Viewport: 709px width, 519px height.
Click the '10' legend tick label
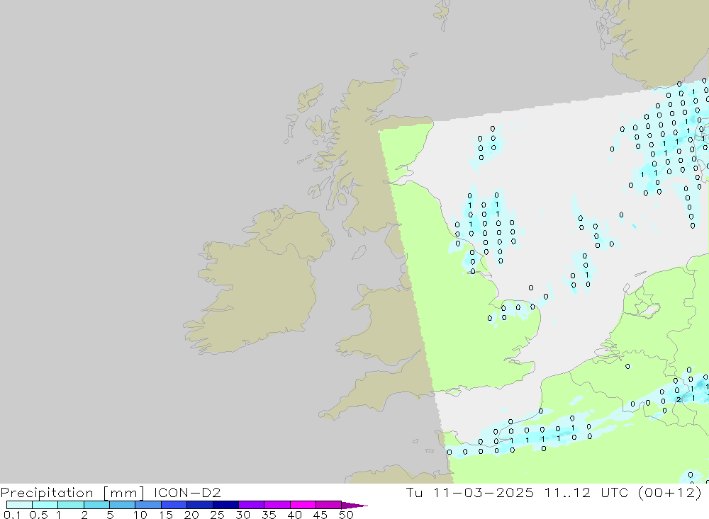140,515
